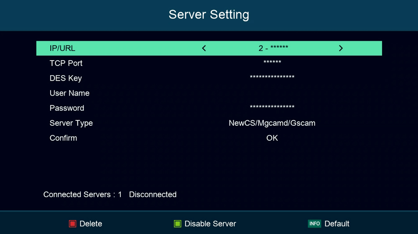Choose the Server Type row

[71, 123]
